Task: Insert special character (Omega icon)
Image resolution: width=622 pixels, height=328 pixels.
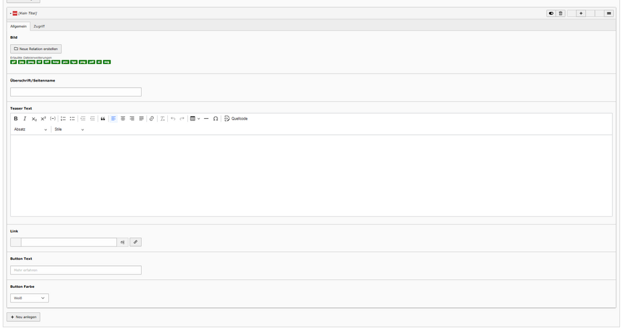Action: click(215, 119)
